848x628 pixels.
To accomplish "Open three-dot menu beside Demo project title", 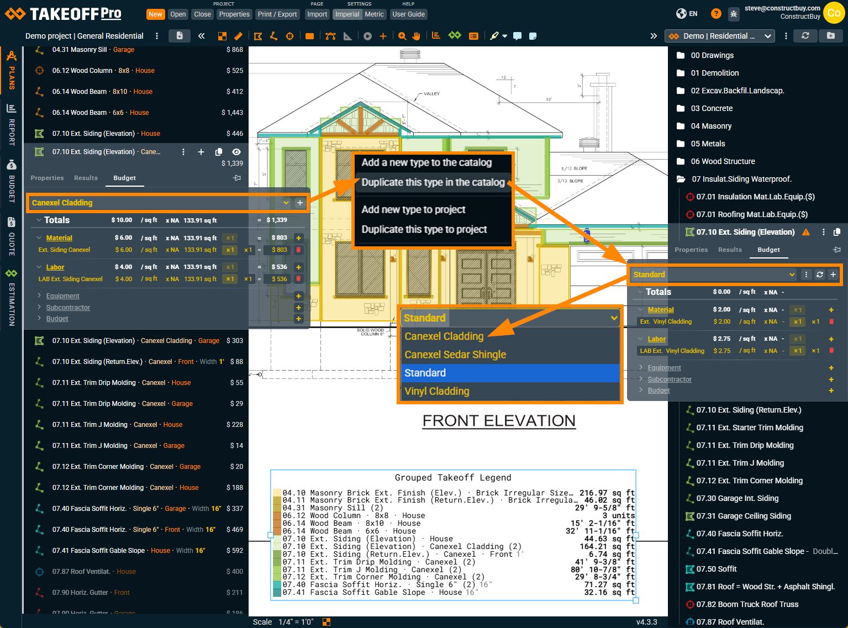I will point(157,36).
